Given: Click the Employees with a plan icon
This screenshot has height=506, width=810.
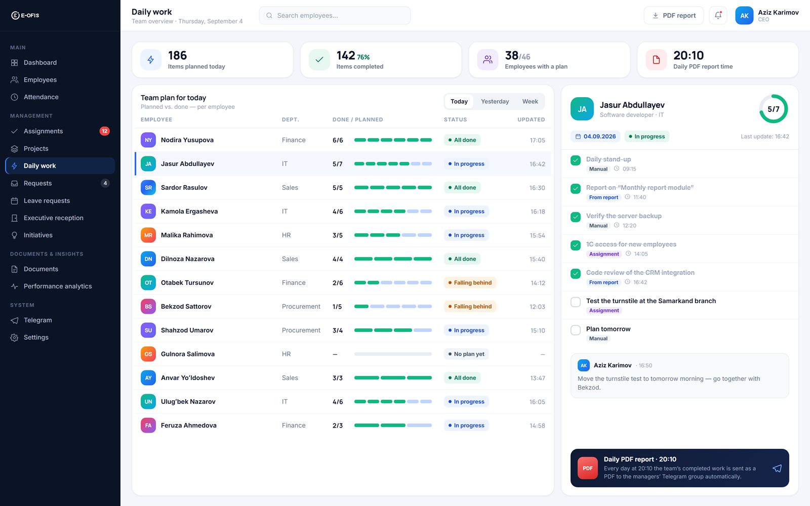Looking at the screenshot, I should click(x=488, y=60).
